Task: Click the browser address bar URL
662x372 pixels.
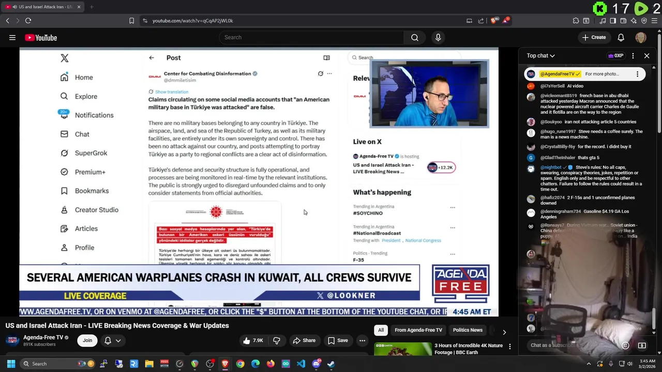Action: [192, 21]
